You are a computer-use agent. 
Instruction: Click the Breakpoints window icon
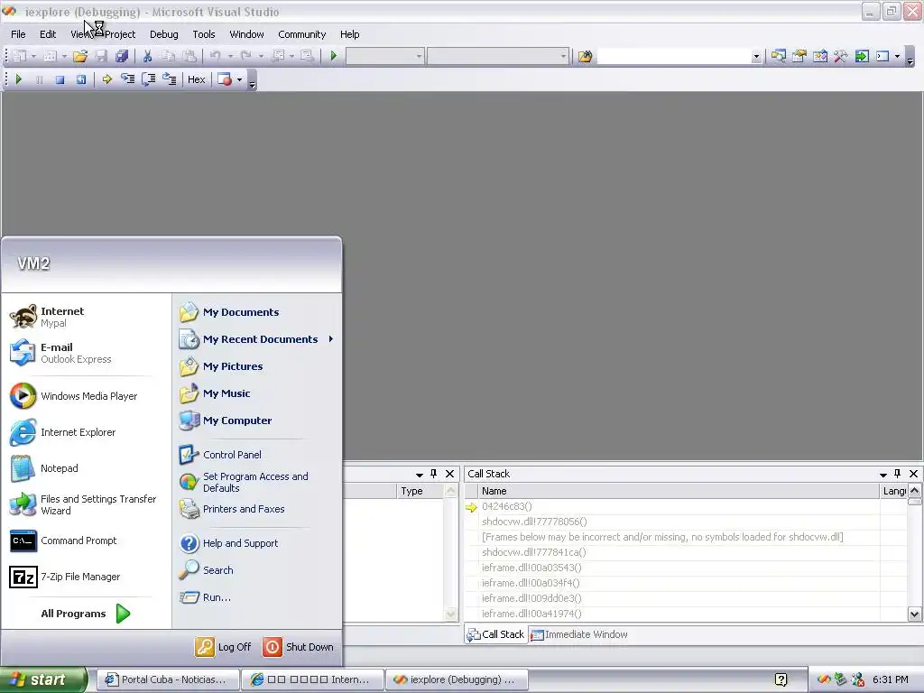click(x=225, y=79)
